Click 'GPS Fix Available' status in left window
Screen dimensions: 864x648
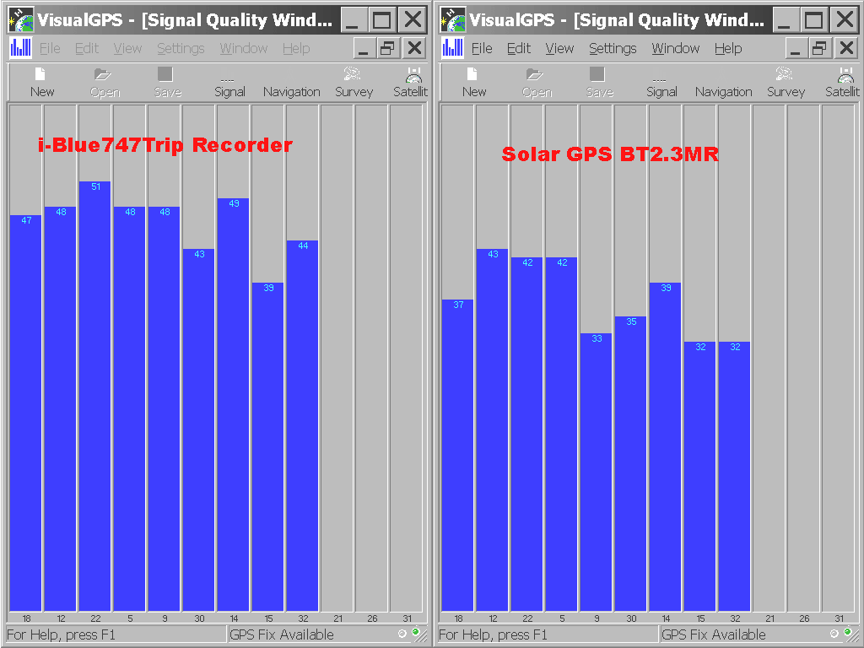tap(282, 634)
